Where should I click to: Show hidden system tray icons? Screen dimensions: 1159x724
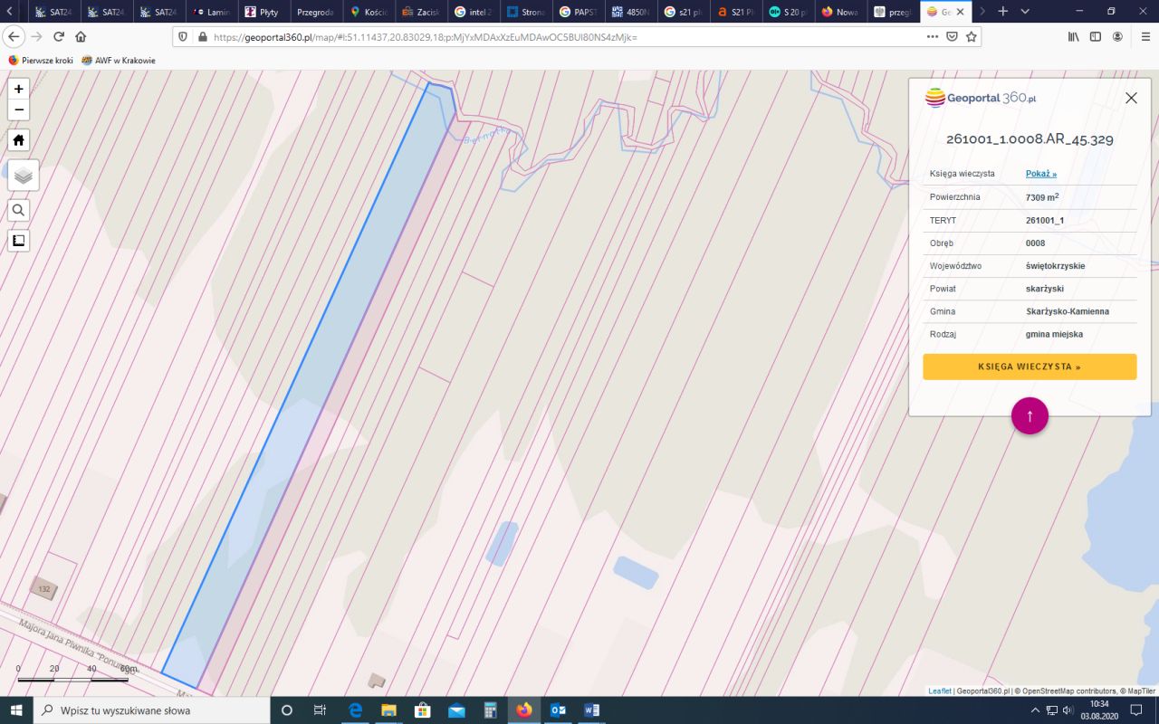(x=1035, y=710)
